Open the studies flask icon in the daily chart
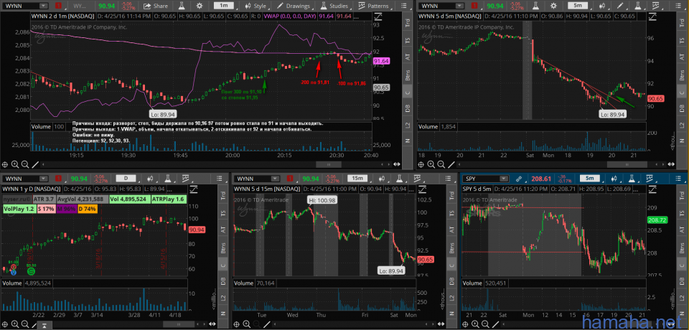 [x=168, y=179]
